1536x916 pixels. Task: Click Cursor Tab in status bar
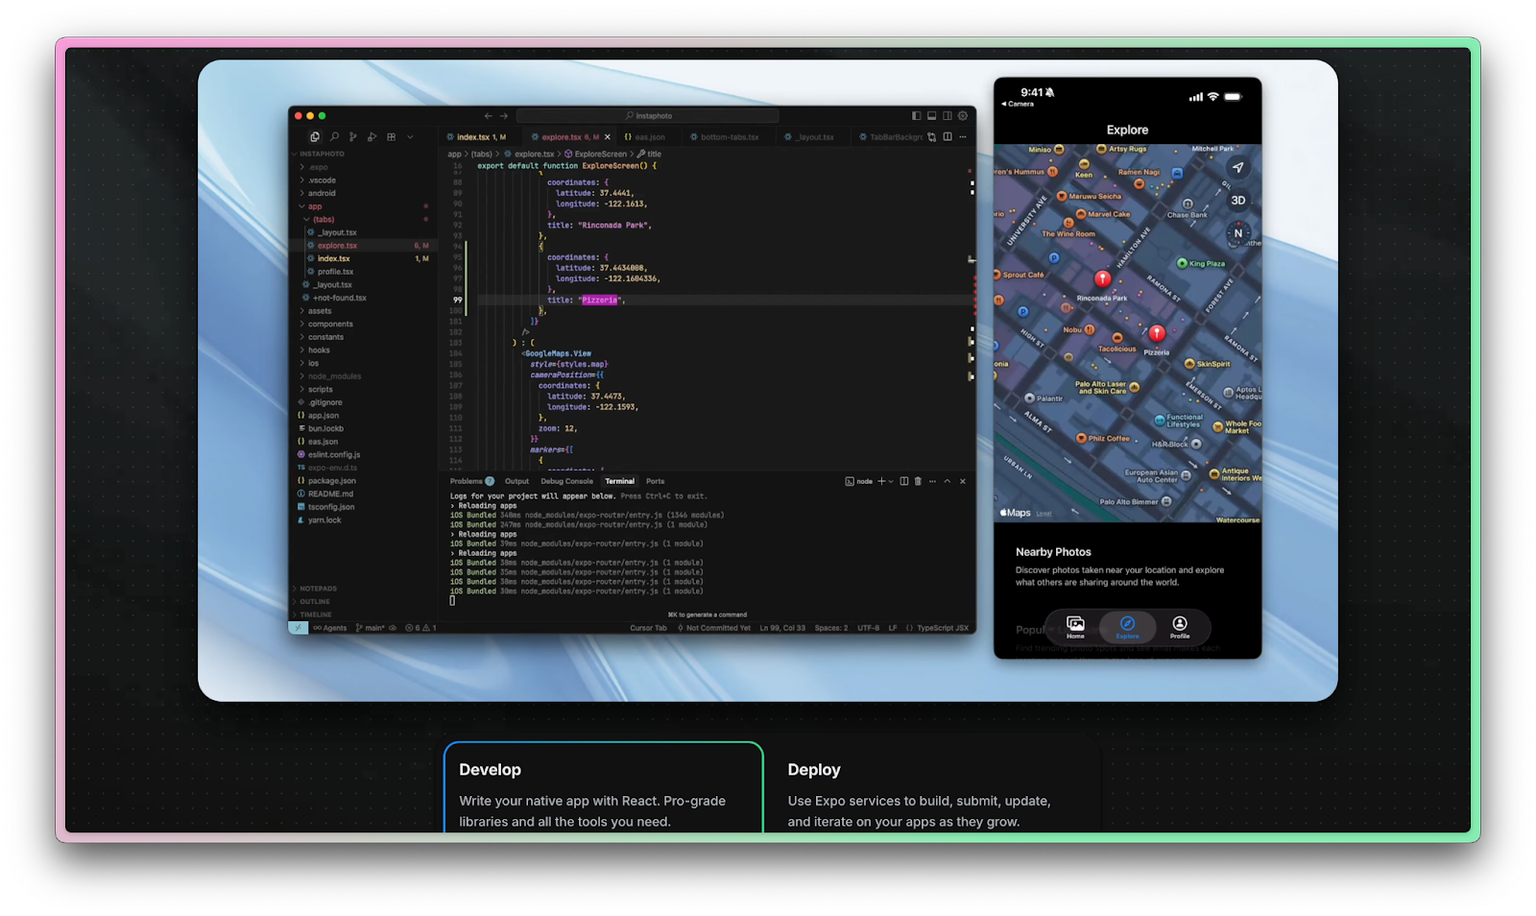point(648,628)
